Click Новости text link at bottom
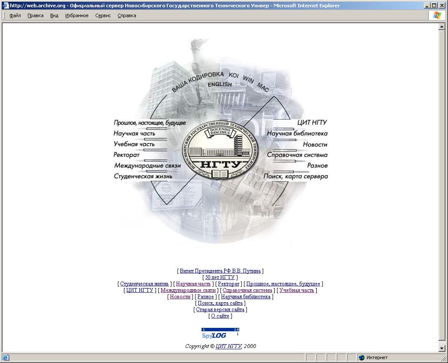 [x=180, y=297]
